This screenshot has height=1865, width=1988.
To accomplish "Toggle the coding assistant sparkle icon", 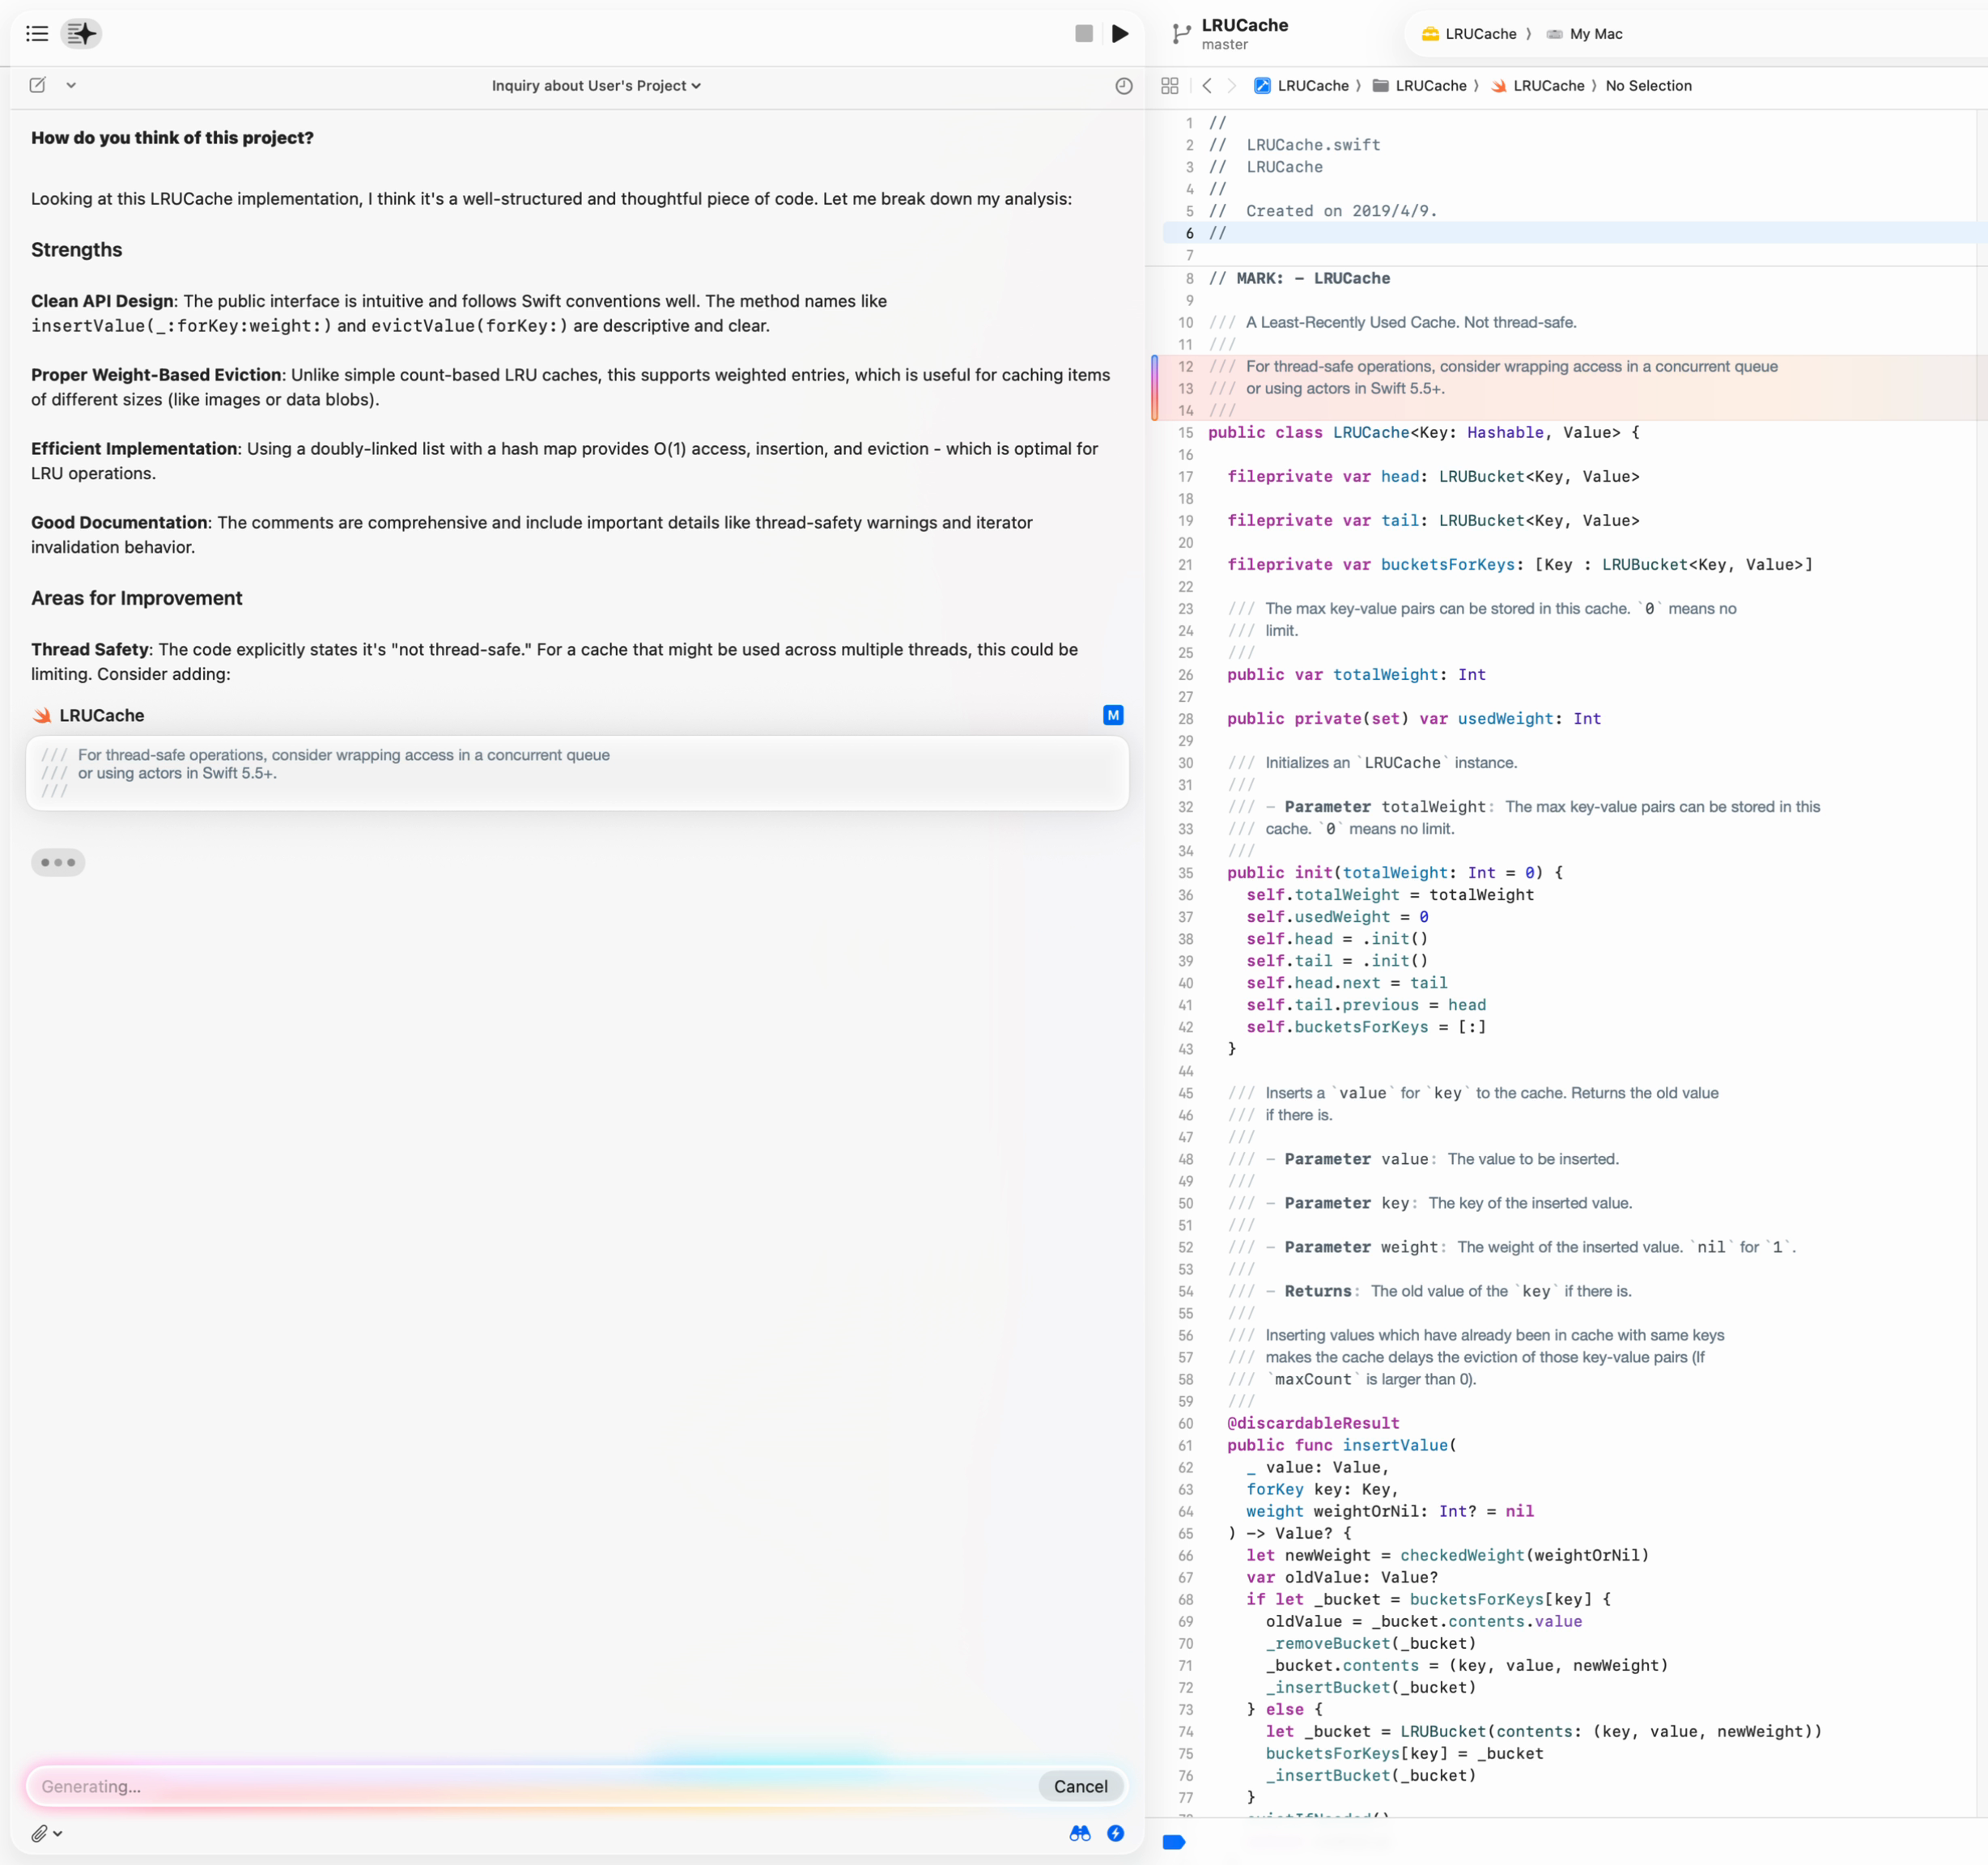I will [82, 34].
